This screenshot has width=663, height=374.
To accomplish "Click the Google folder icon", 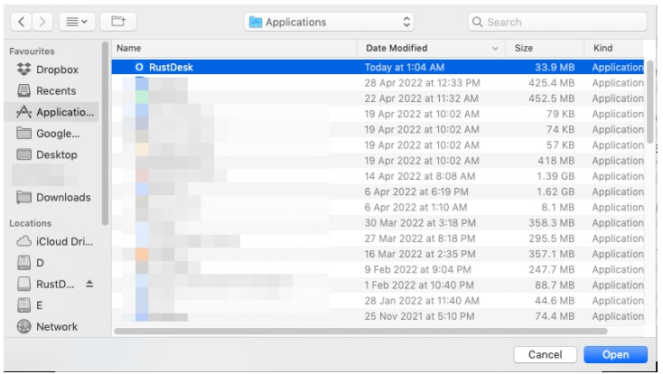I will click(x=23, y=133).
